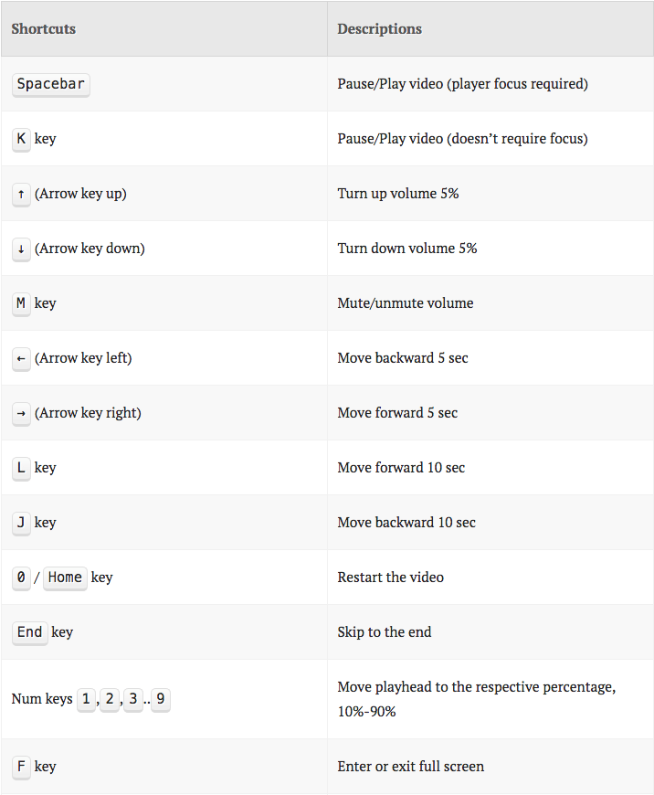The height and width of the screenshot is (795, 654).
Task: Click the number 2 key badge
Action: click(110, 699)
